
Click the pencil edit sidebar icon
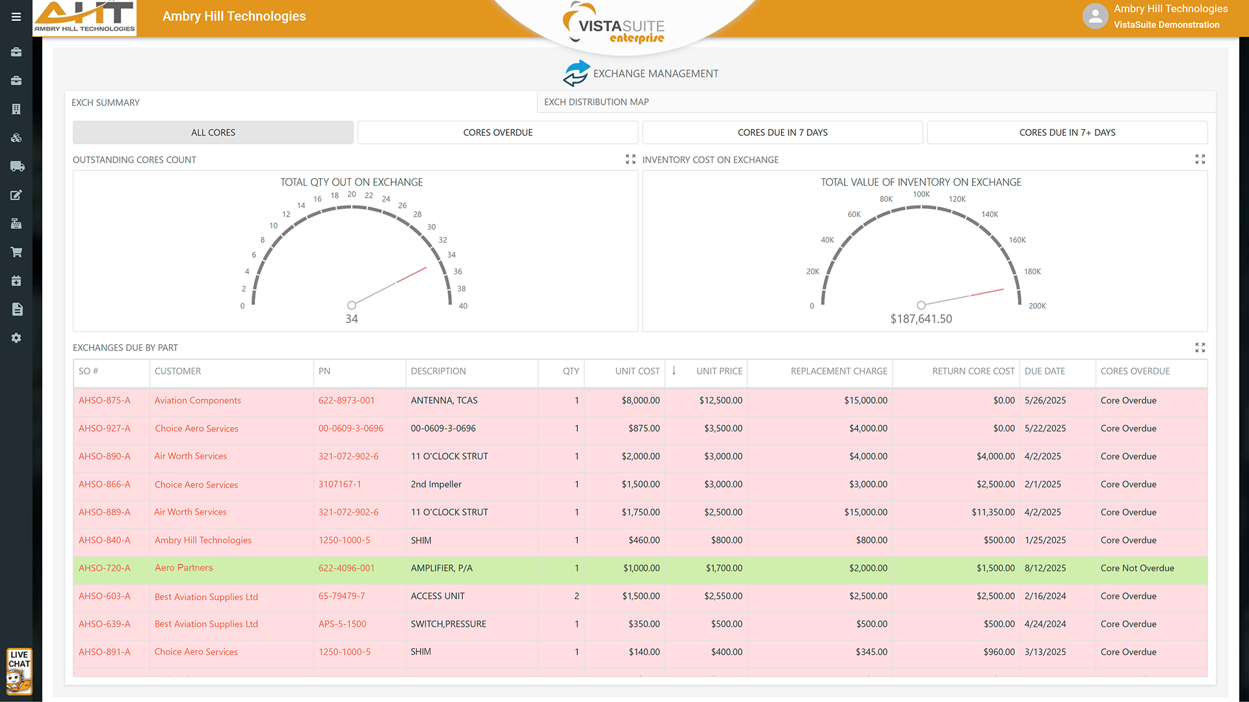coord(16,195)
